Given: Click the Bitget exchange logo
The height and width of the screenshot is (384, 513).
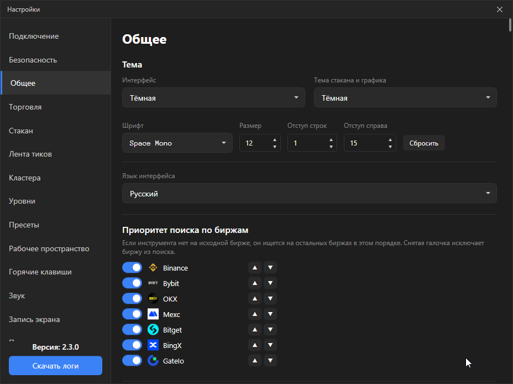Looking at the screenshot, I should point(153,330).
